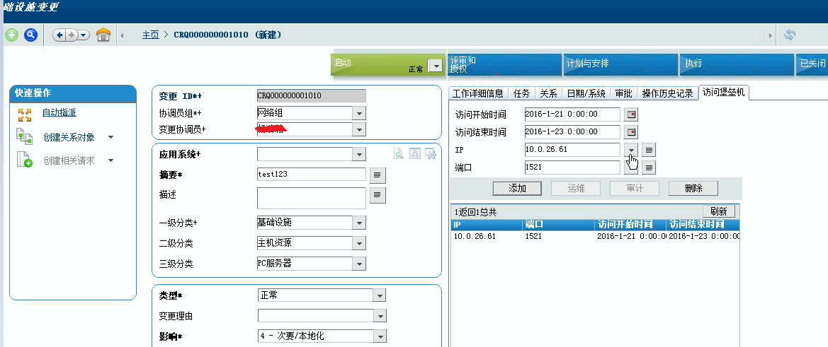Open the 一级分类 dropdown list
This screenshot has height=347, width=828.
(x=359, y=223)
